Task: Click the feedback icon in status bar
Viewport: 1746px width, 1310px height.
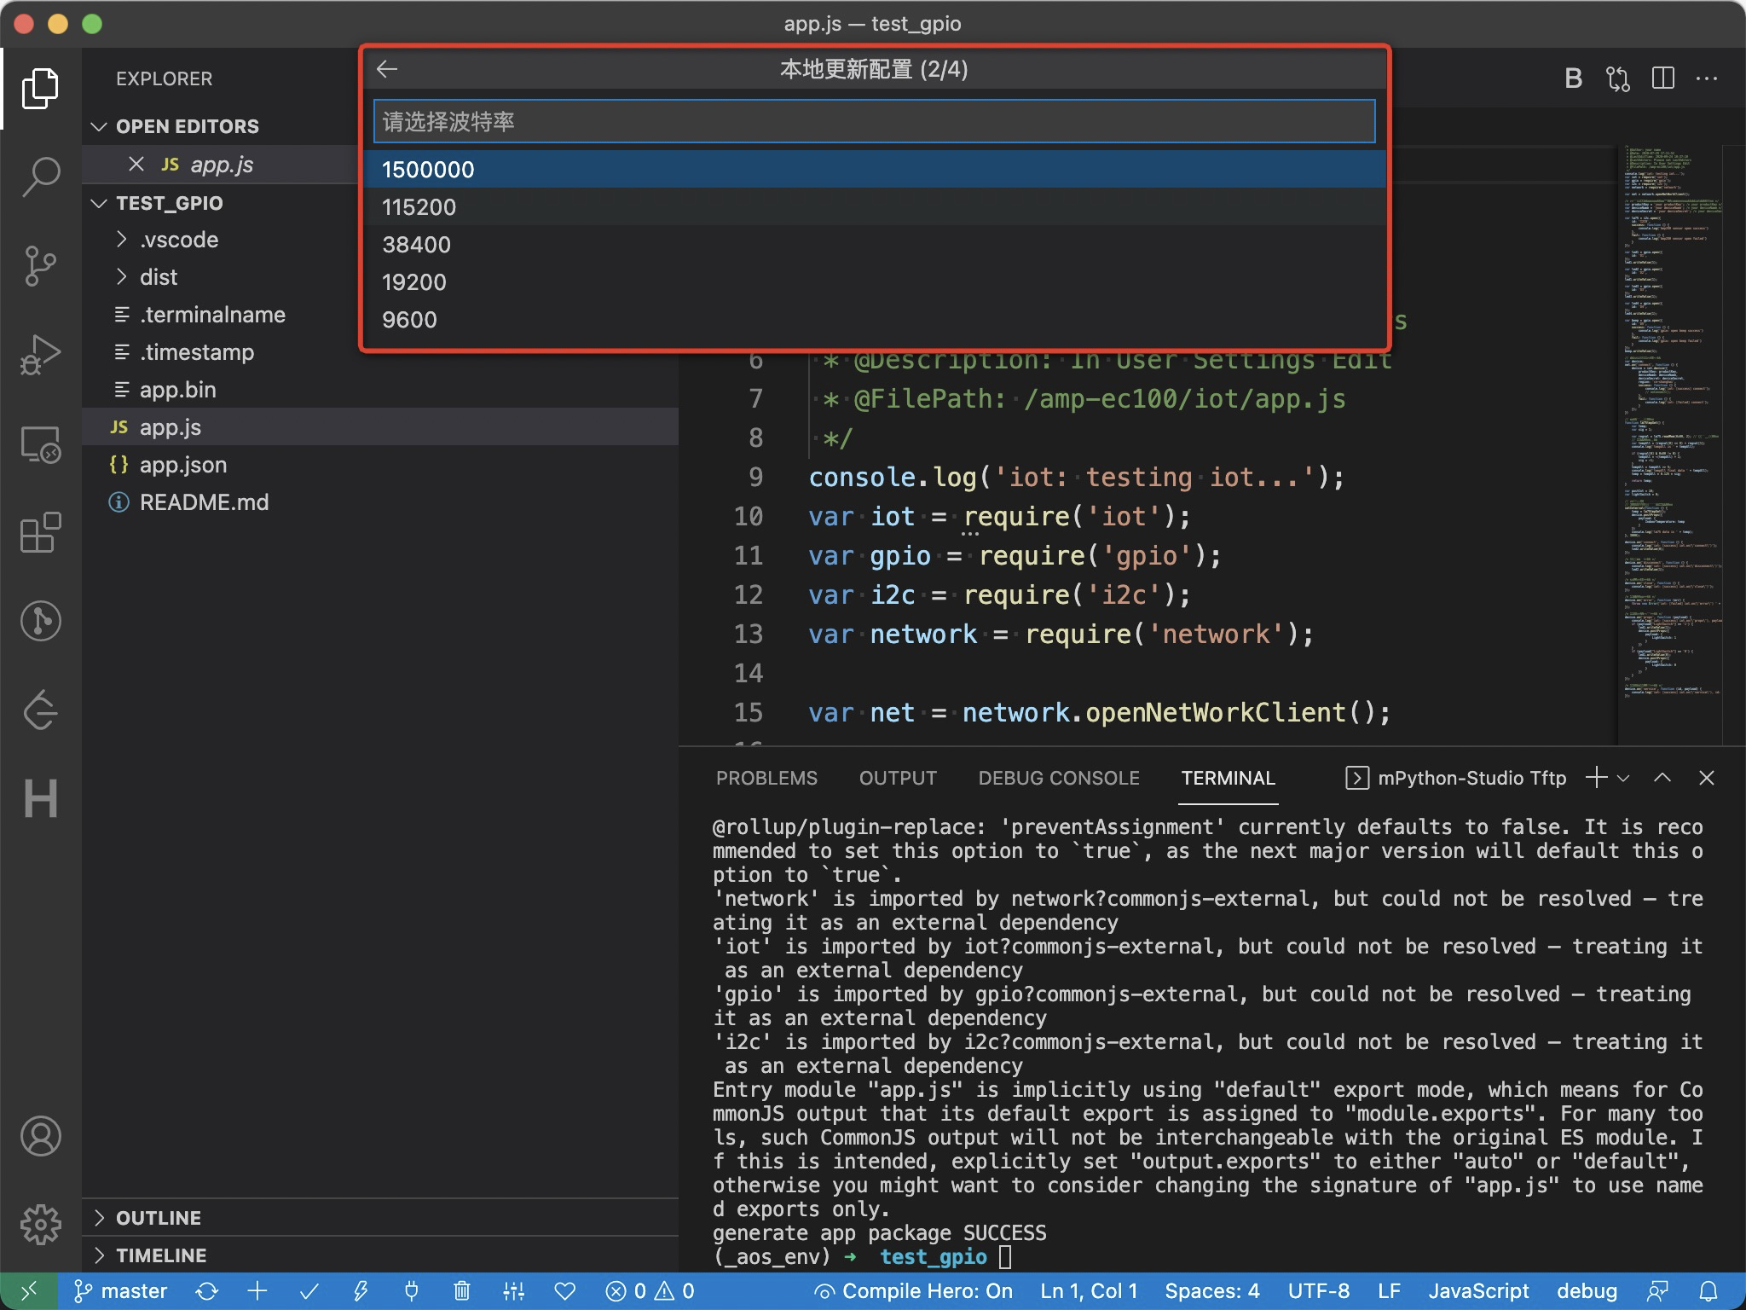Action: (x=1658, y=1291)
